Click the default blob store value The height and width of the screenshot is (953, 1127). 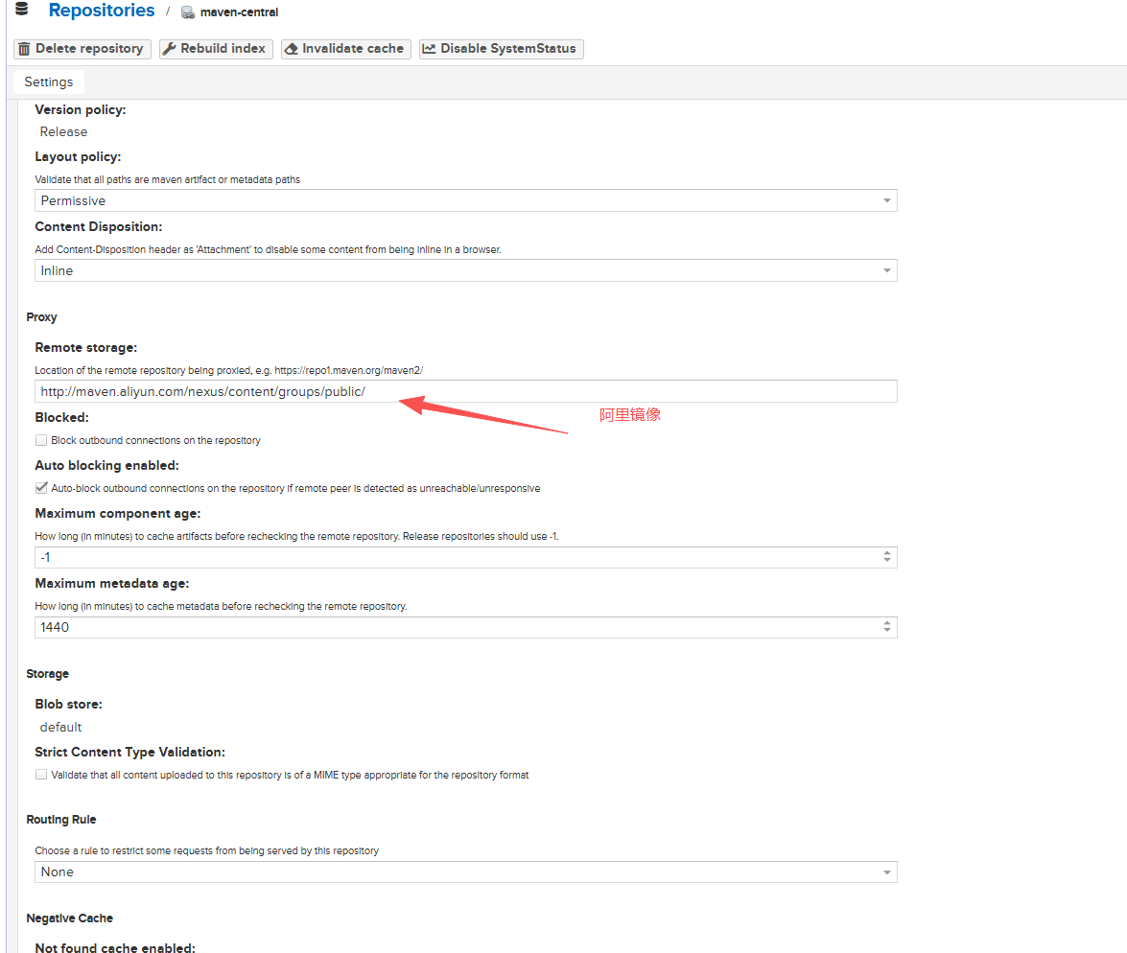pyautogui.click(x=61, y=728)
